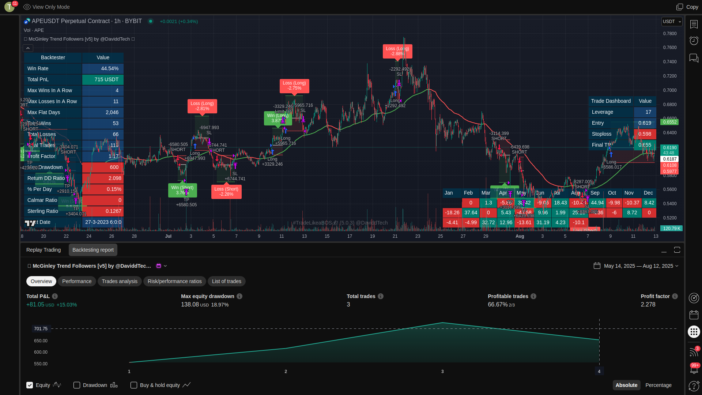Click the Win (Short) green trade label

click(x=182, y=190)
